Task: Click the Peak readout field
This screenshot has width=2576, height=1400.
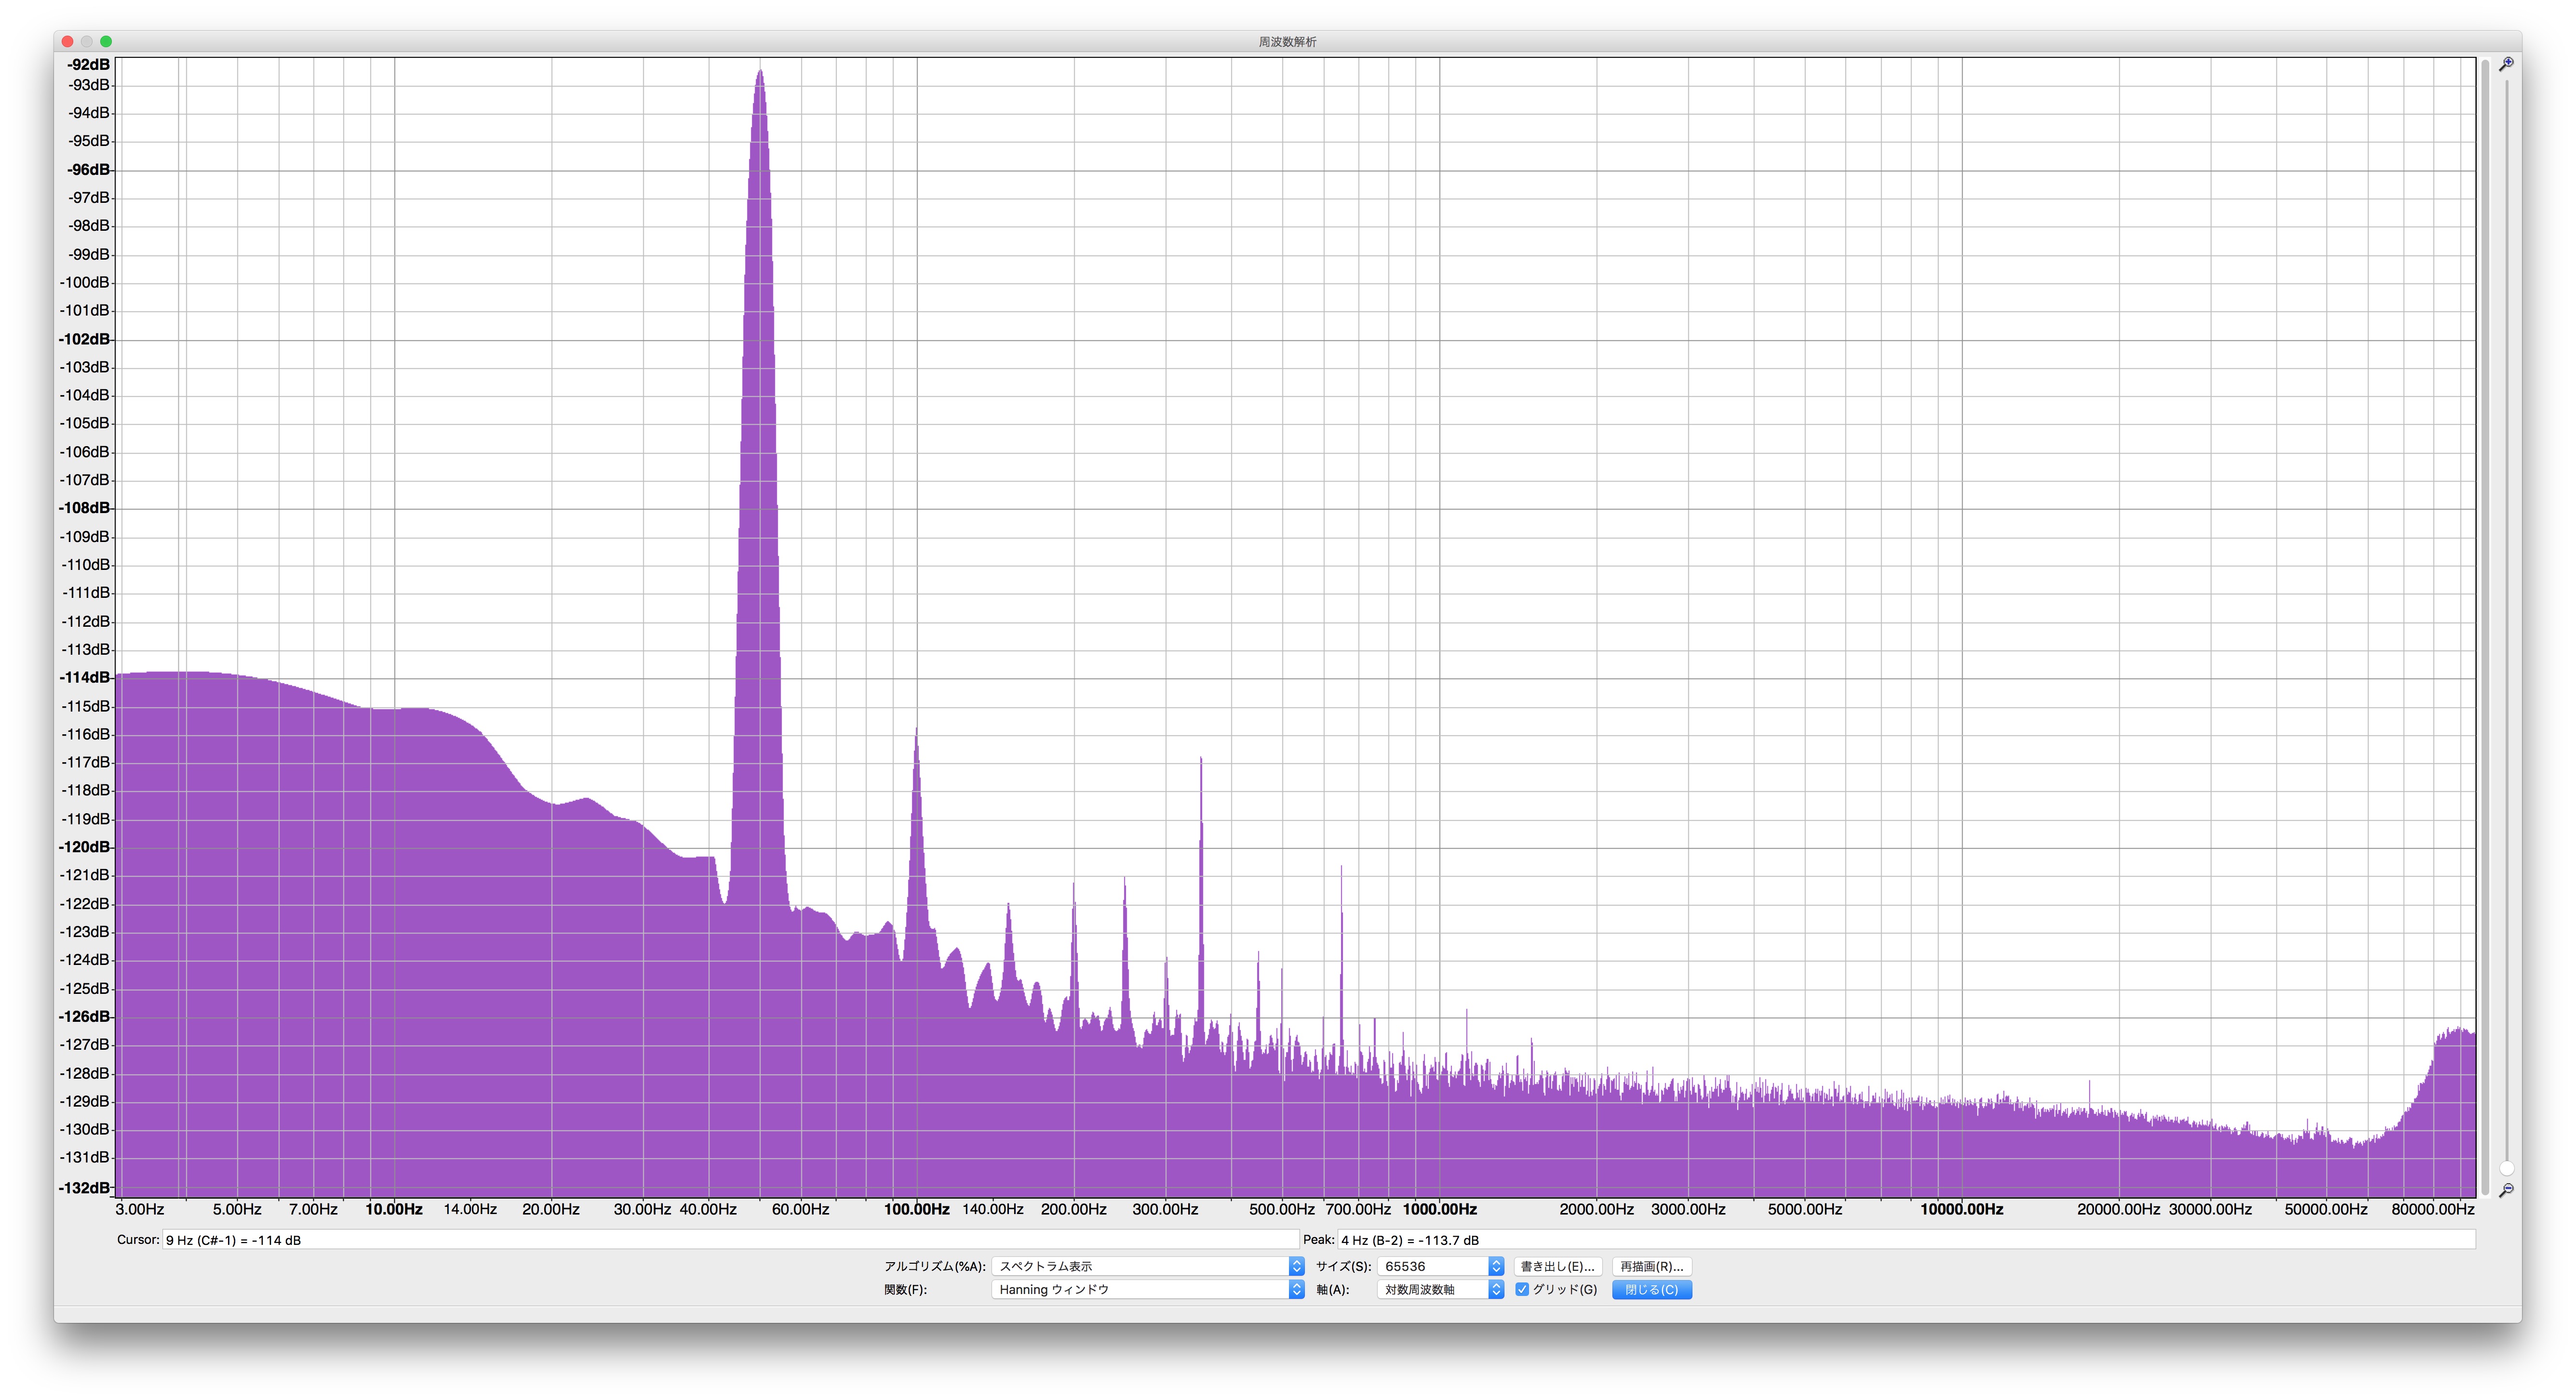Action: click(x=1906, y=1240)
